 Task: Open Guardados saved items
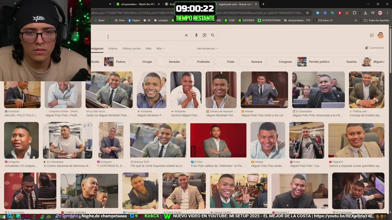[375, 48]
